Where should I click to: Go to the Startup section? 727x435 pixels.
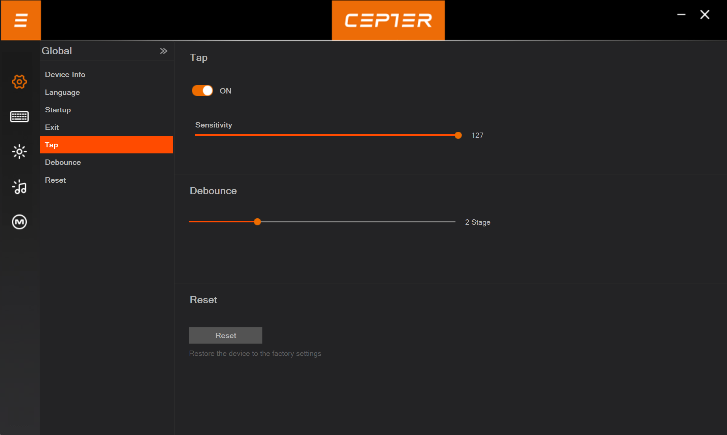58,110
